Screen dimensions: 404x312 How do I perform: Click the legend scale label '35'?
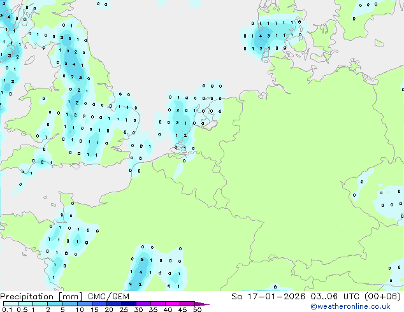click(153, 309)
